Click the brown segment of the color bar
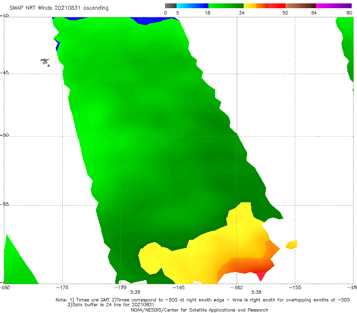Image resolution: width=357 pixels, height=313 pixels. click(301, 6)
